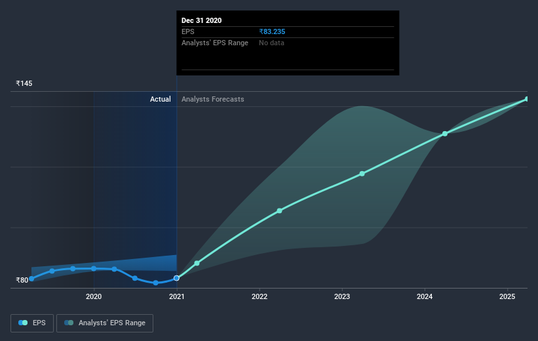Image resolution: width=538 pixels, height=341 pixels.
Task: Click the 2022 x-axis label
Action: coord(259,296)
